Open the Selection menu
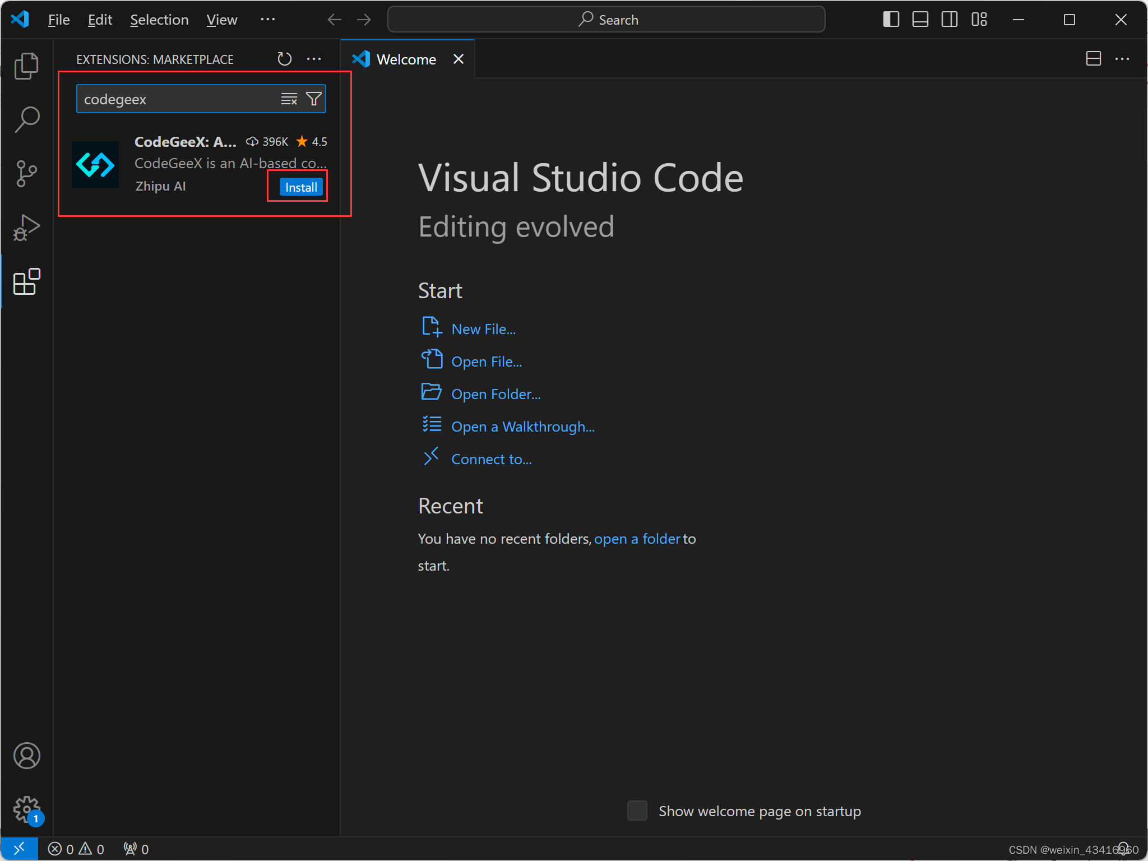 click(159, 20)
